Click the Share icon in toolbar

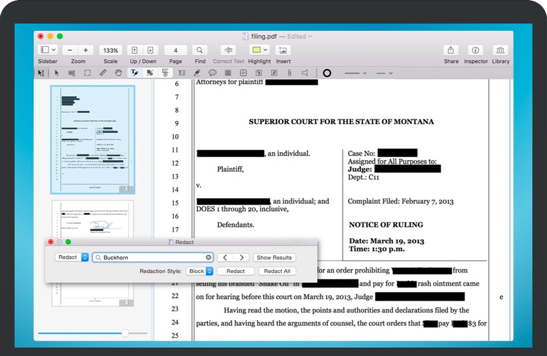[451, 50]
